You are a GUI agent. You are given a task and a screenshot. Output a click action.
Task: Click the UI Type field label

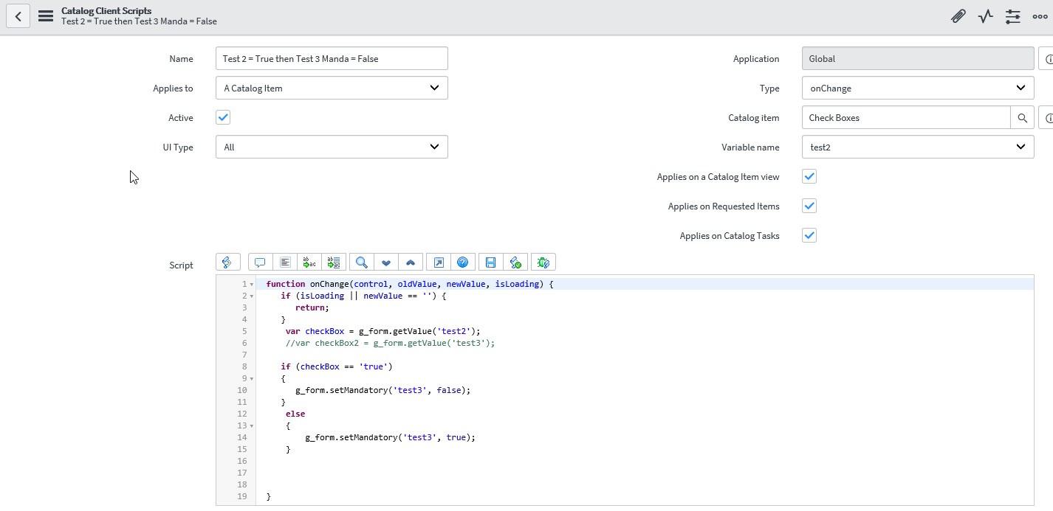click(x=178, y=147)
